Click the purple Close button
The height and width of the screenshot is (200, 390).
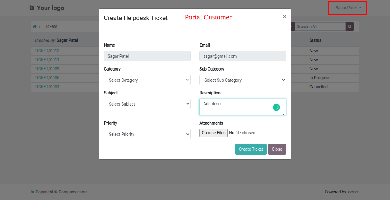(277, 149)
